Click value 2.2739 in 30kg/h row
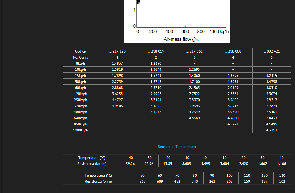This screenshot has height=193, width=295. coord(117,82)
